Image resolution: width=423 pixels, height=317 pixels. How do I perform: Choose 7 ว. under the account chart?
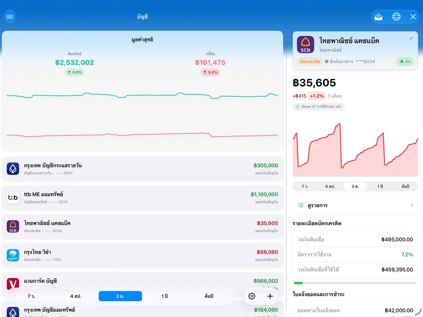tap(305, 187)
